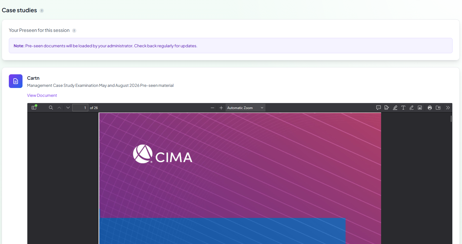Image resolution: width=462 pixels, height=244 pixels.
Task: Go to the next PDF page
Action: 68,108
